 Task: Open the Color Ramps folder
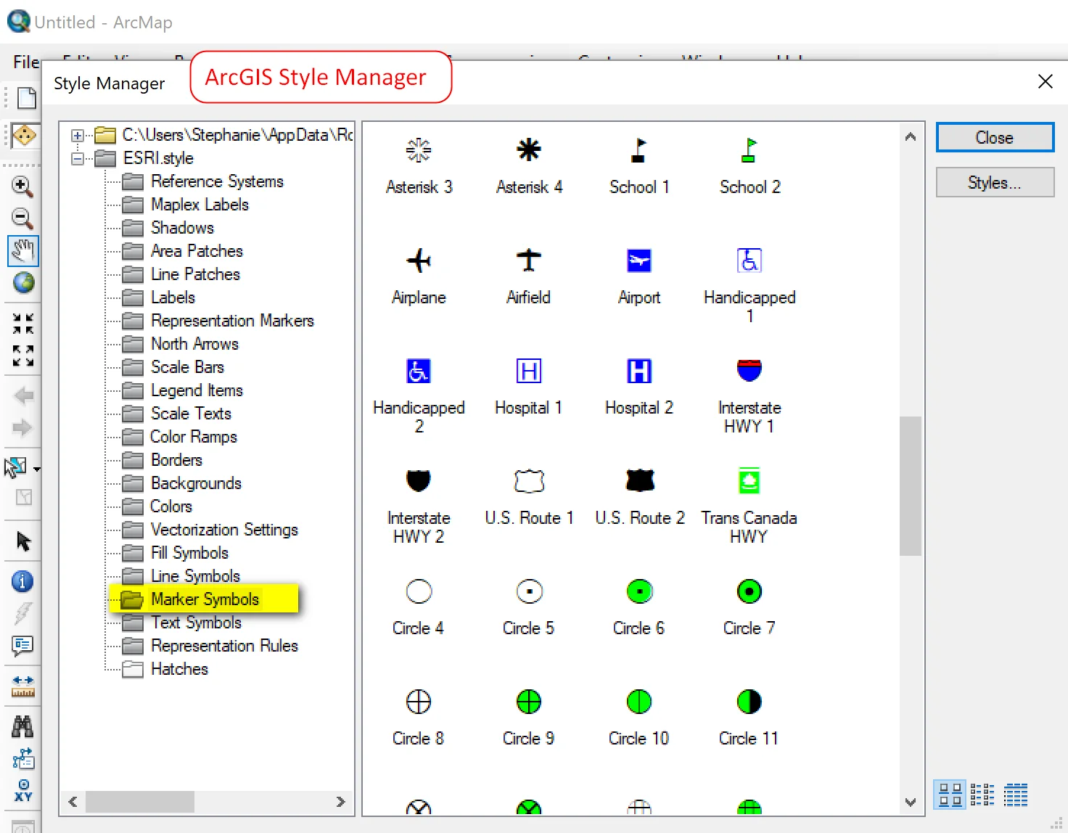click(193, 437)
